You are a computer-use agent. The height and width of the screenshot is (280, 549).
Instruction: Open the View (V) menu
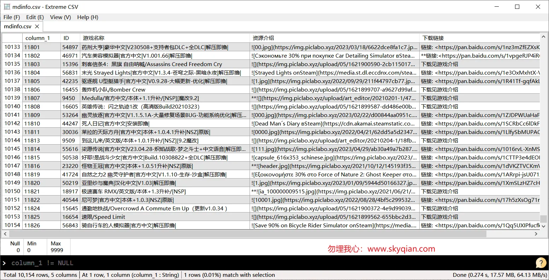click(60, 17)
